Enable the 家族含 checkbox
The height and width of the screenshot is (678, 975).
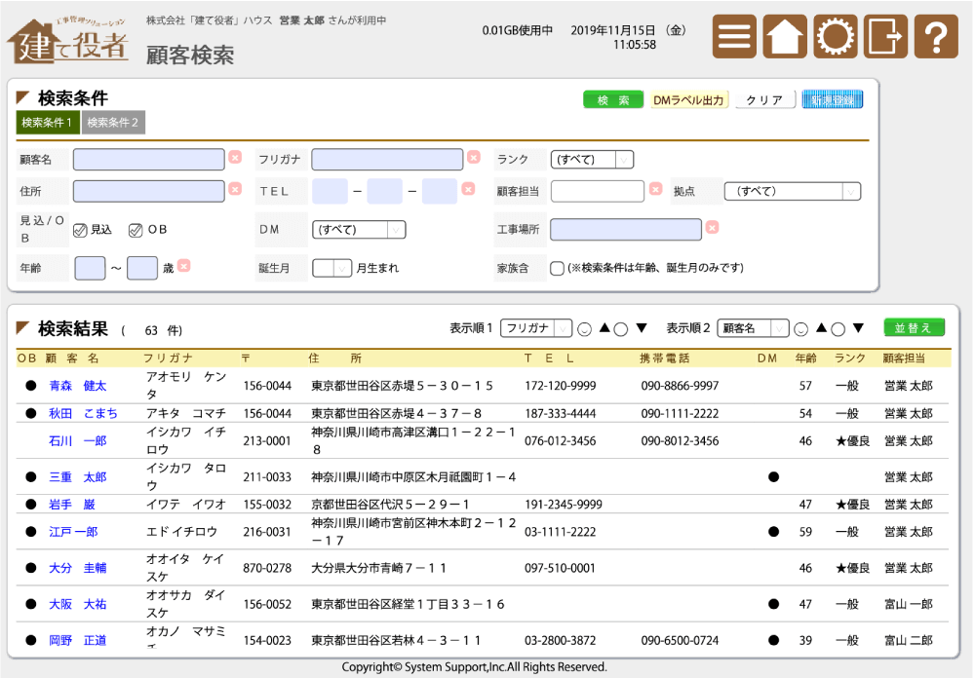click(557, 269)
